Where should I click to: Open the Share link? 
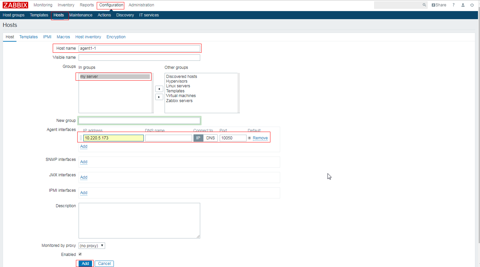[439, 5]
